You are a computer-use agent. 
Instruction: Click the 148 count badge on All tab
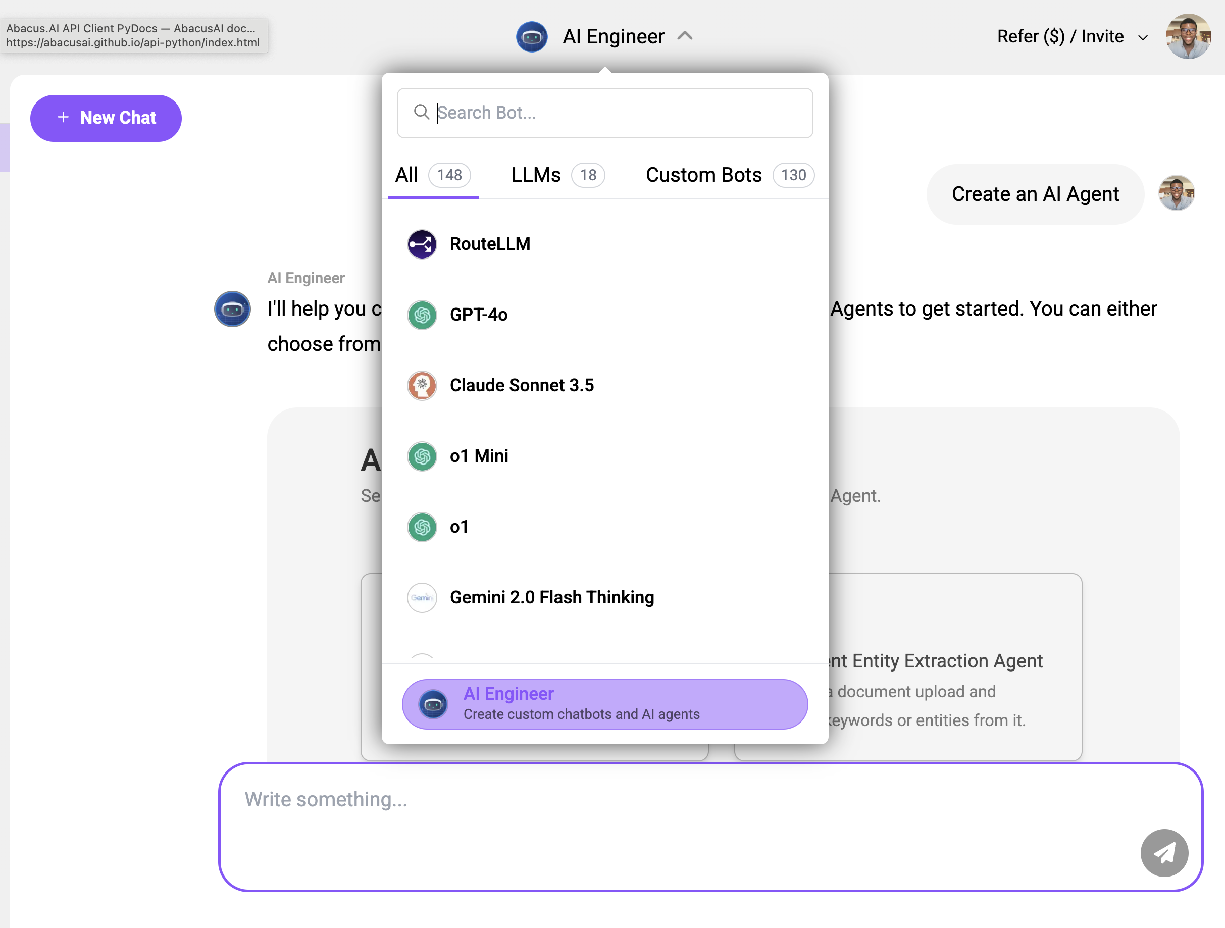449,176
